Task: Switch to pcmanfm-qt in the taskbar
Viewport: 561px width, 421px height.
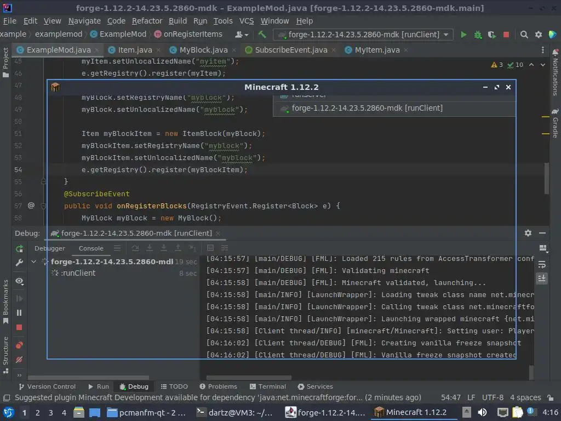Action: point(147,412)
